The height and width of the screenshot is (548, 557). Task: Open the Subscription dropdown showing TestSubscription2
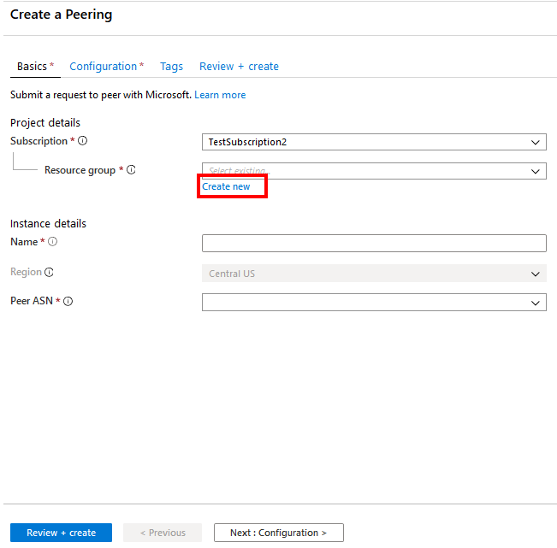click(374, 142)
